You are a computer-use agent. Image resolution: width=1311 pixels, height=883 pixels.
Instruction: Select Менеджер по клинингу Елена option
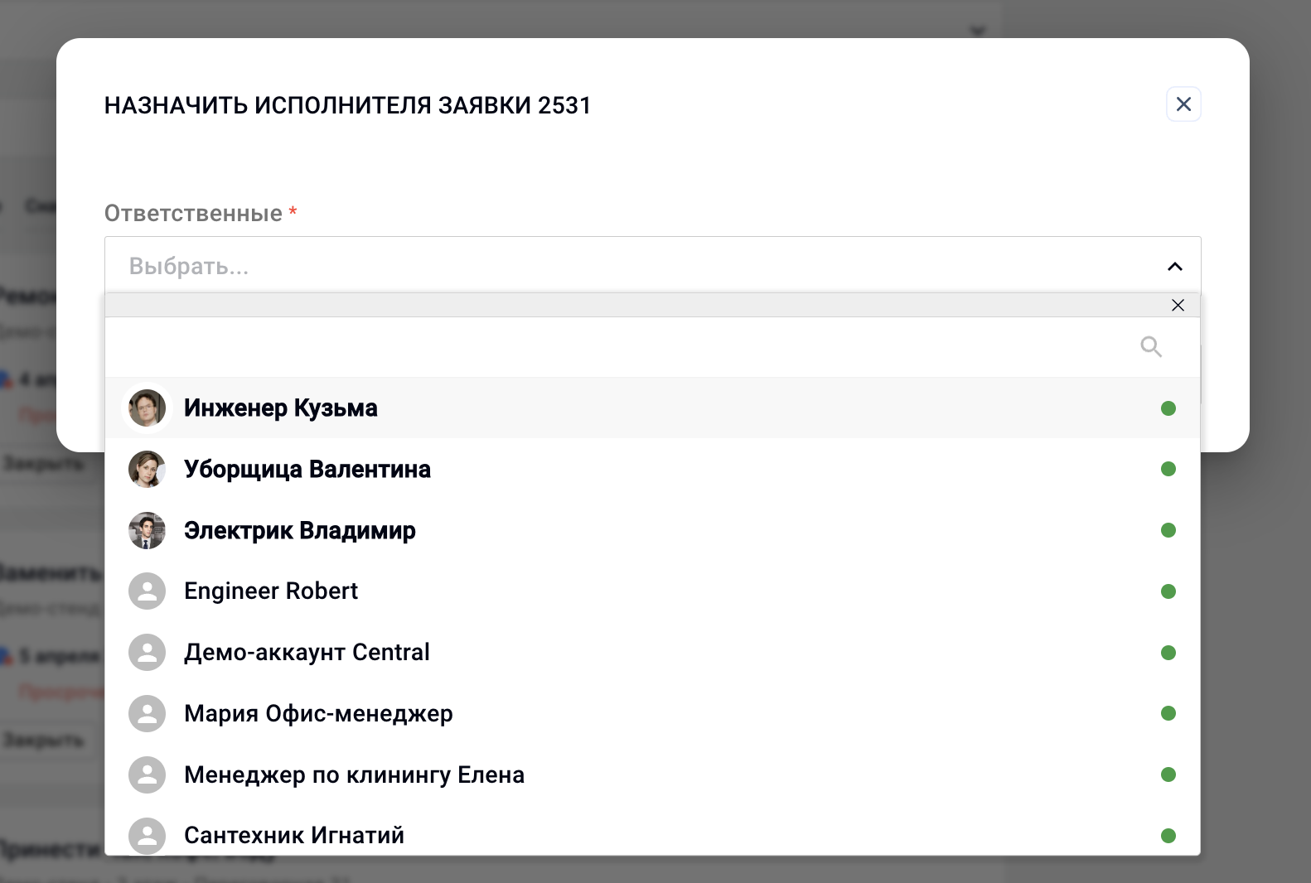(x=652, y=774)
